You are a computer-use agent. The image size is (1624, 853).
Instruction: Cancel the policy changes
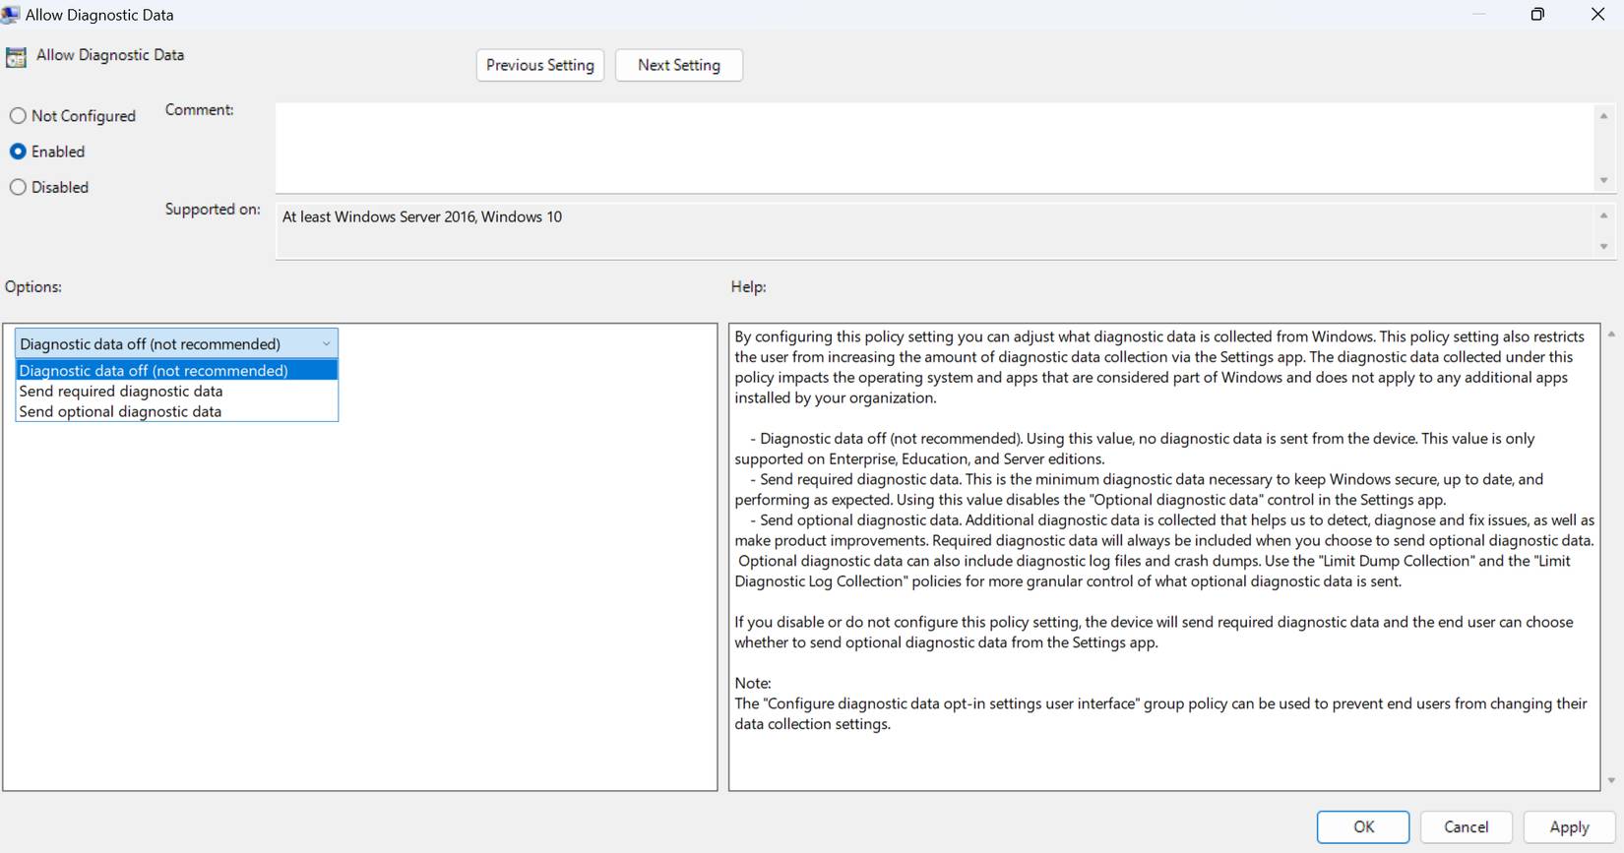(1466, 826)
